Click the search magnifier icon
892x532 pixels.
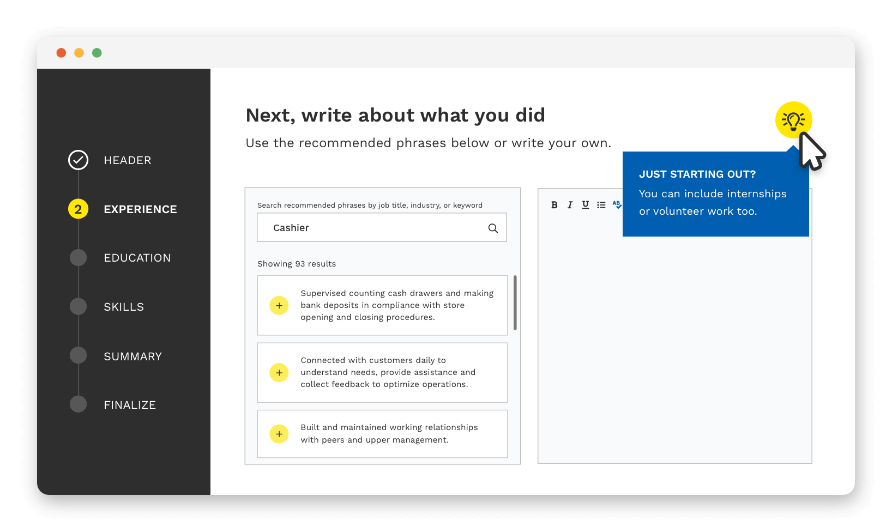point(493,228)
